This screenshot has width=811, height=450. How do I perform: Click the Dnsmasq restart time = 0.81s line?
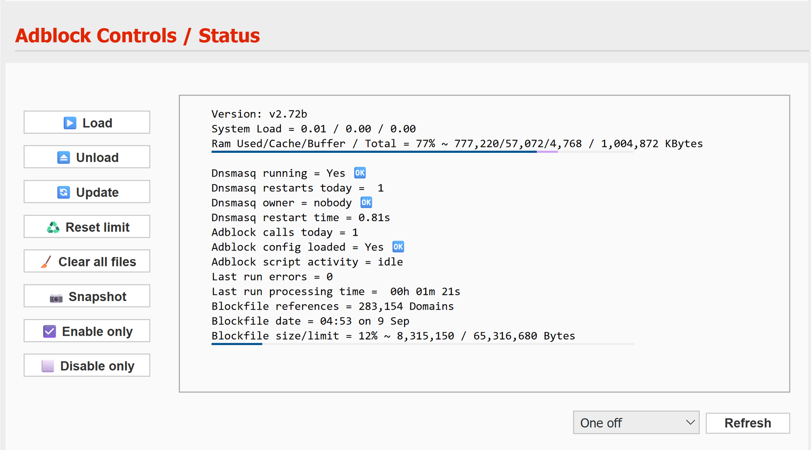coord(301,217)
